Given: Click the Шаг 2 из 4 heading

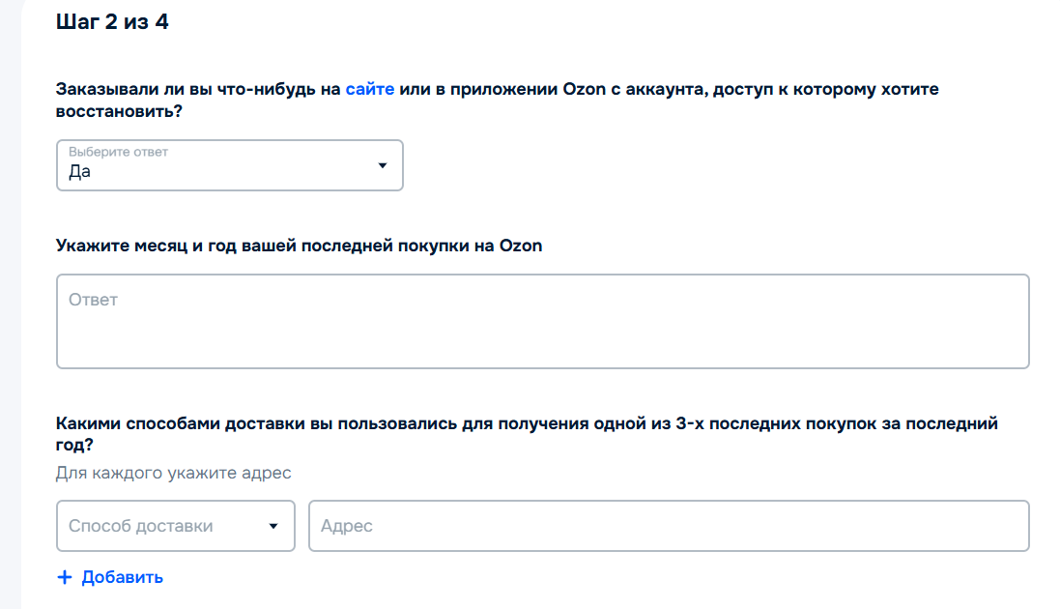Looking at the screenshot, I should click(112, 21).
